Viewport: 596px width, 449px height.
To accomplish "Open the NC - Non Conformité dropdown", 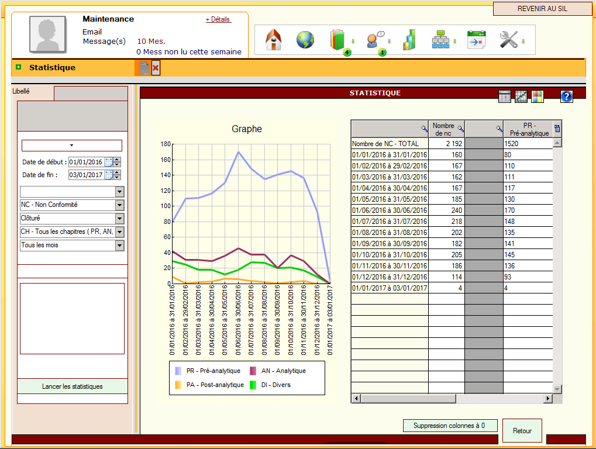I will coord(119,205).
